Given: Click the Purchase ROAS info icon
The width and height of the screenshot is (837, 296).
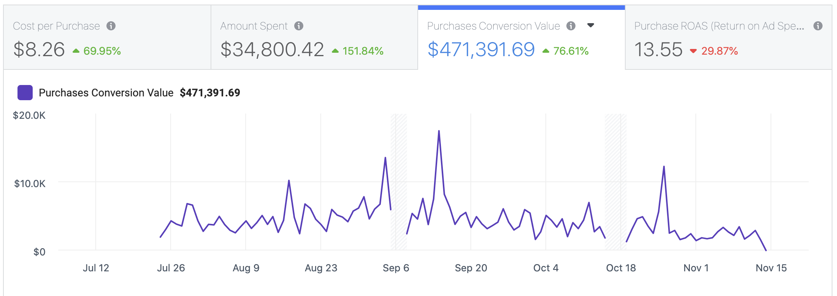Looking at the screenshot, I should coord(818,26).
